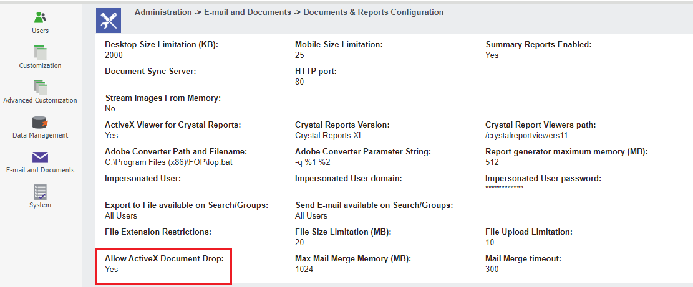Viewport: 693px width, 287px height.
Task: Click All Users under Send E-mail available
Action: (x=311, y=215)
